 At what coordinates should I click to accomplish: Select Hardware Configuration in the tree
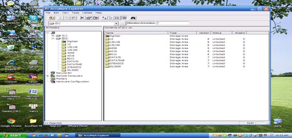coord(73,82)
